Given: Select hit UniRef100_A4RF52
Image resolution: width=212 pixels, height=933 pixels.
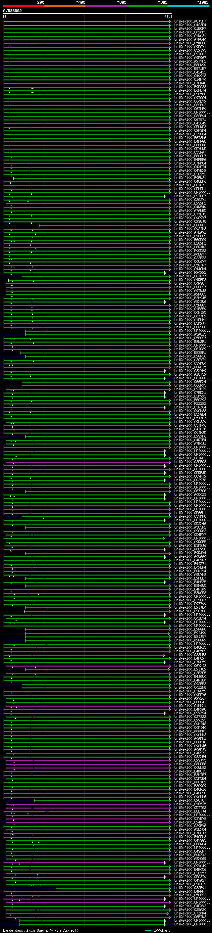Looking at the screenshot, I should click(x=190, y=280).
